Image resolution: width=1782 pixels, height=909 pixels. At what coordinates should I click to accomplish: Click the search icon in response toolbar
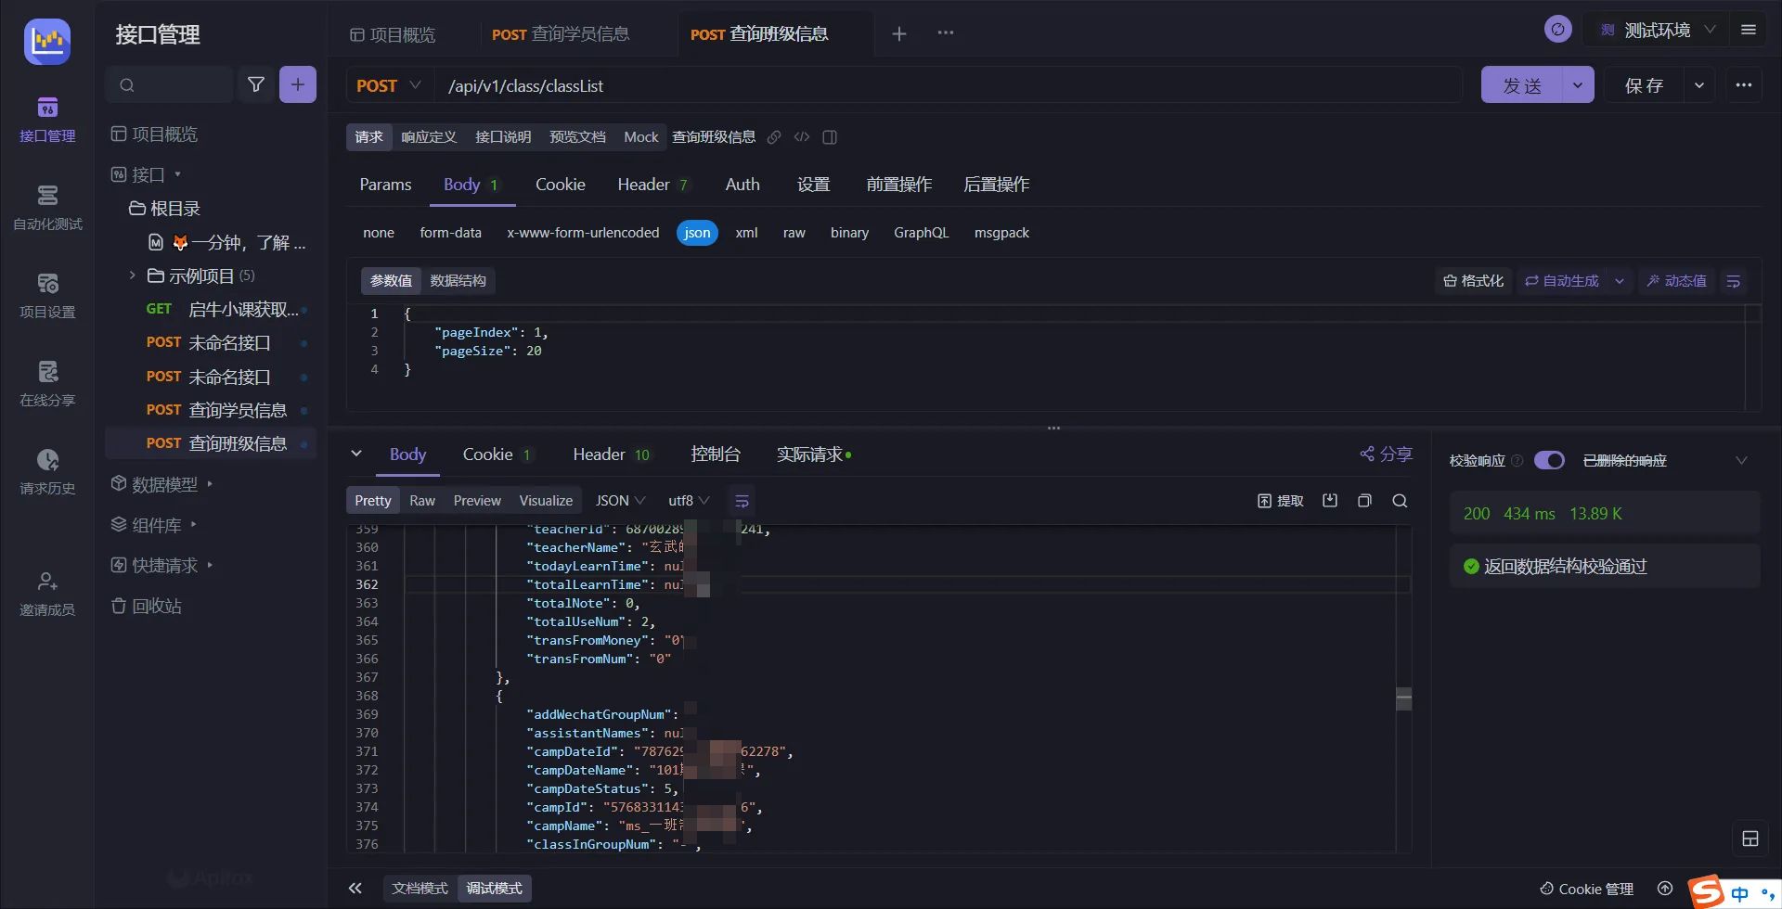(1400, 501)
